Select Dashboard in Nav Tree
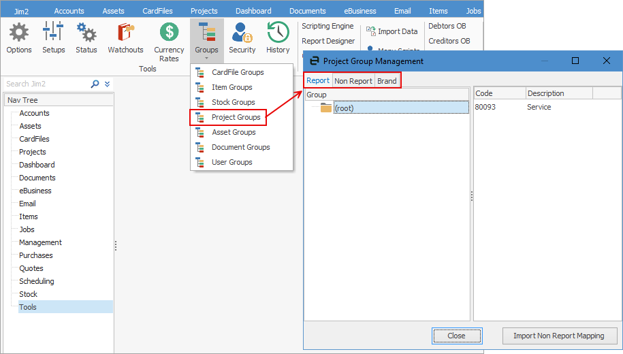Image resolution: width=623 pixels, height=354 pixels. [x=37, y=165]
